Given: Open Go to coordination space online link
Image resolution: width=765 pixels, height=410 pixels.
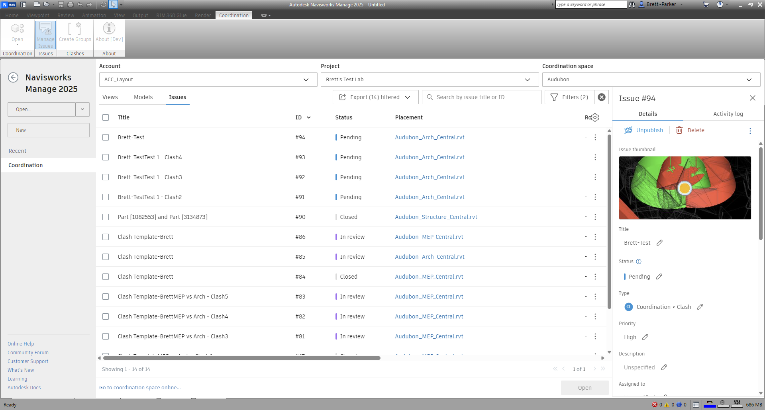Looking at the screenshot, I should pyautogui.click(x=140, y=387).
